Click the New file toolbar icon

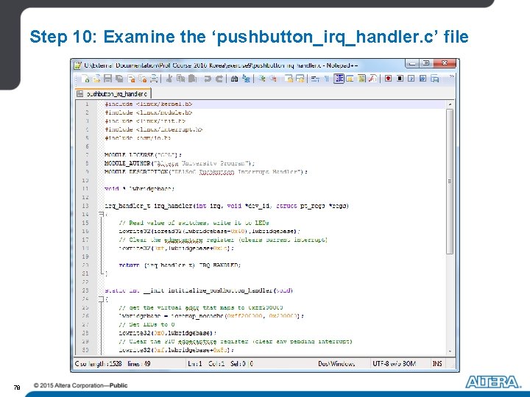85,79
